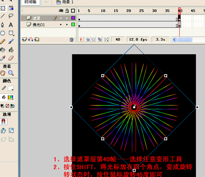Select the Oval tool

[3, 33]
